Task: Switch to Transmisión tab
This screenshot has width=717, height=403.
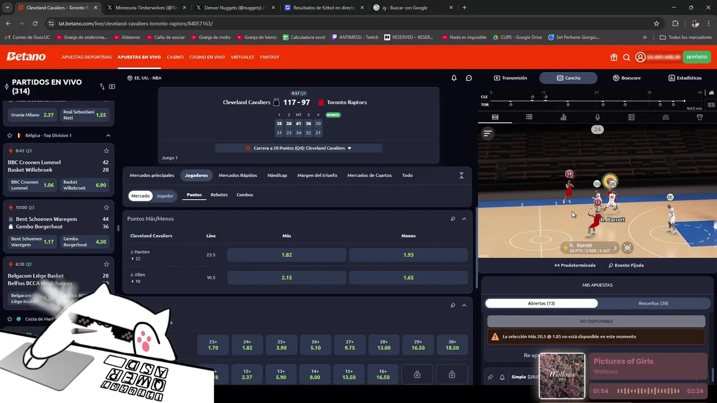Action: tap(510, 78)
